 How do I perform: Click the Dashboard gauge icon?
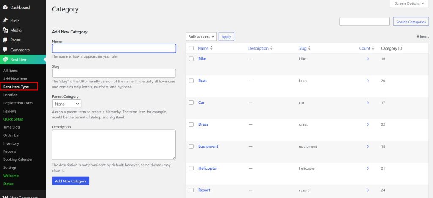tap(5, 8)
